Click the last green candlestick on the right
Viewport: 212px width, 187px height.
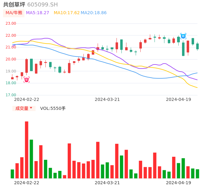point(197,46)
